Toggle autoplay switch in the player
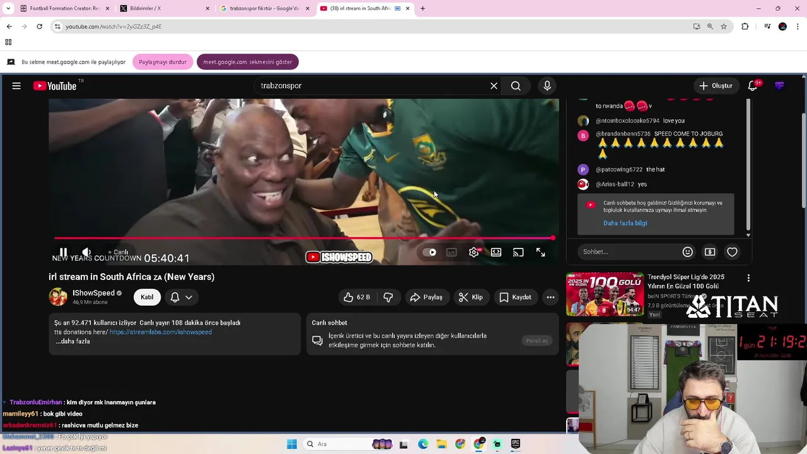The width and height of the screenshot is (807, 454). click(429, 252)
